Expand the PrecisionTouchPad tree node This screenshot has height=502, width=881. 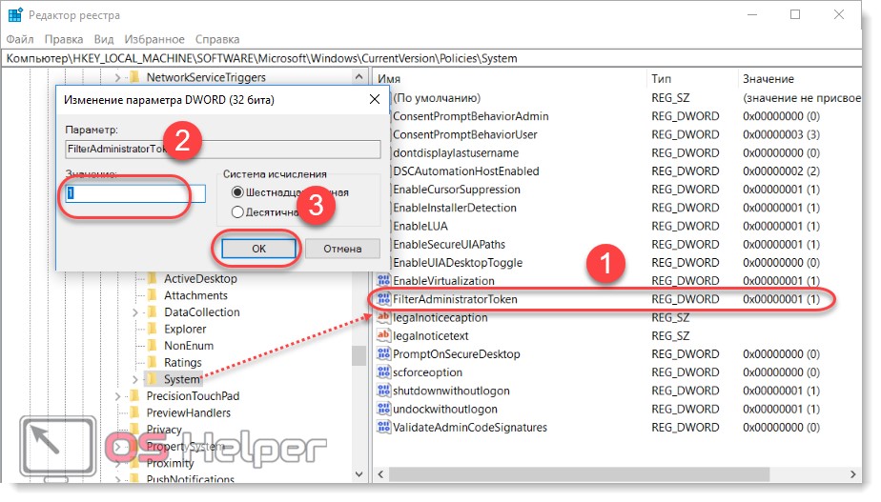(x=117, y=396)
